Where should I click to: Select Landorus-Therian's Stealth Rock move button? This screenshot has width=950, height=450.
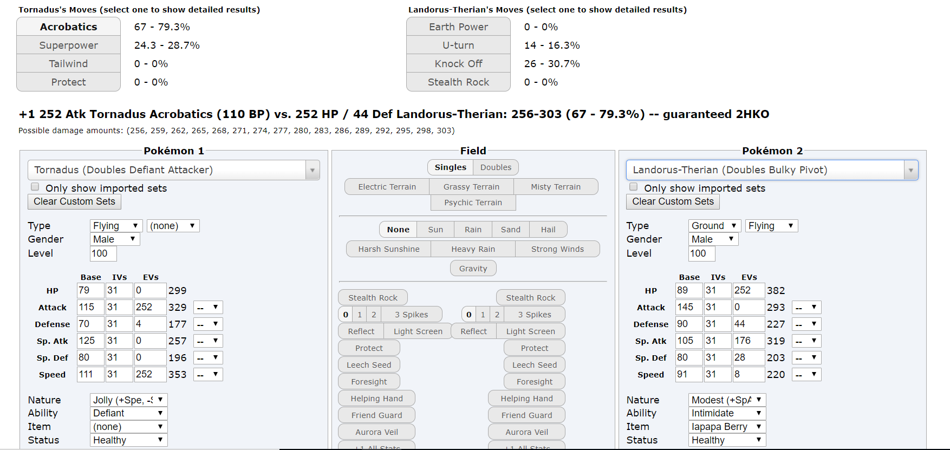(x=458, y=82)
